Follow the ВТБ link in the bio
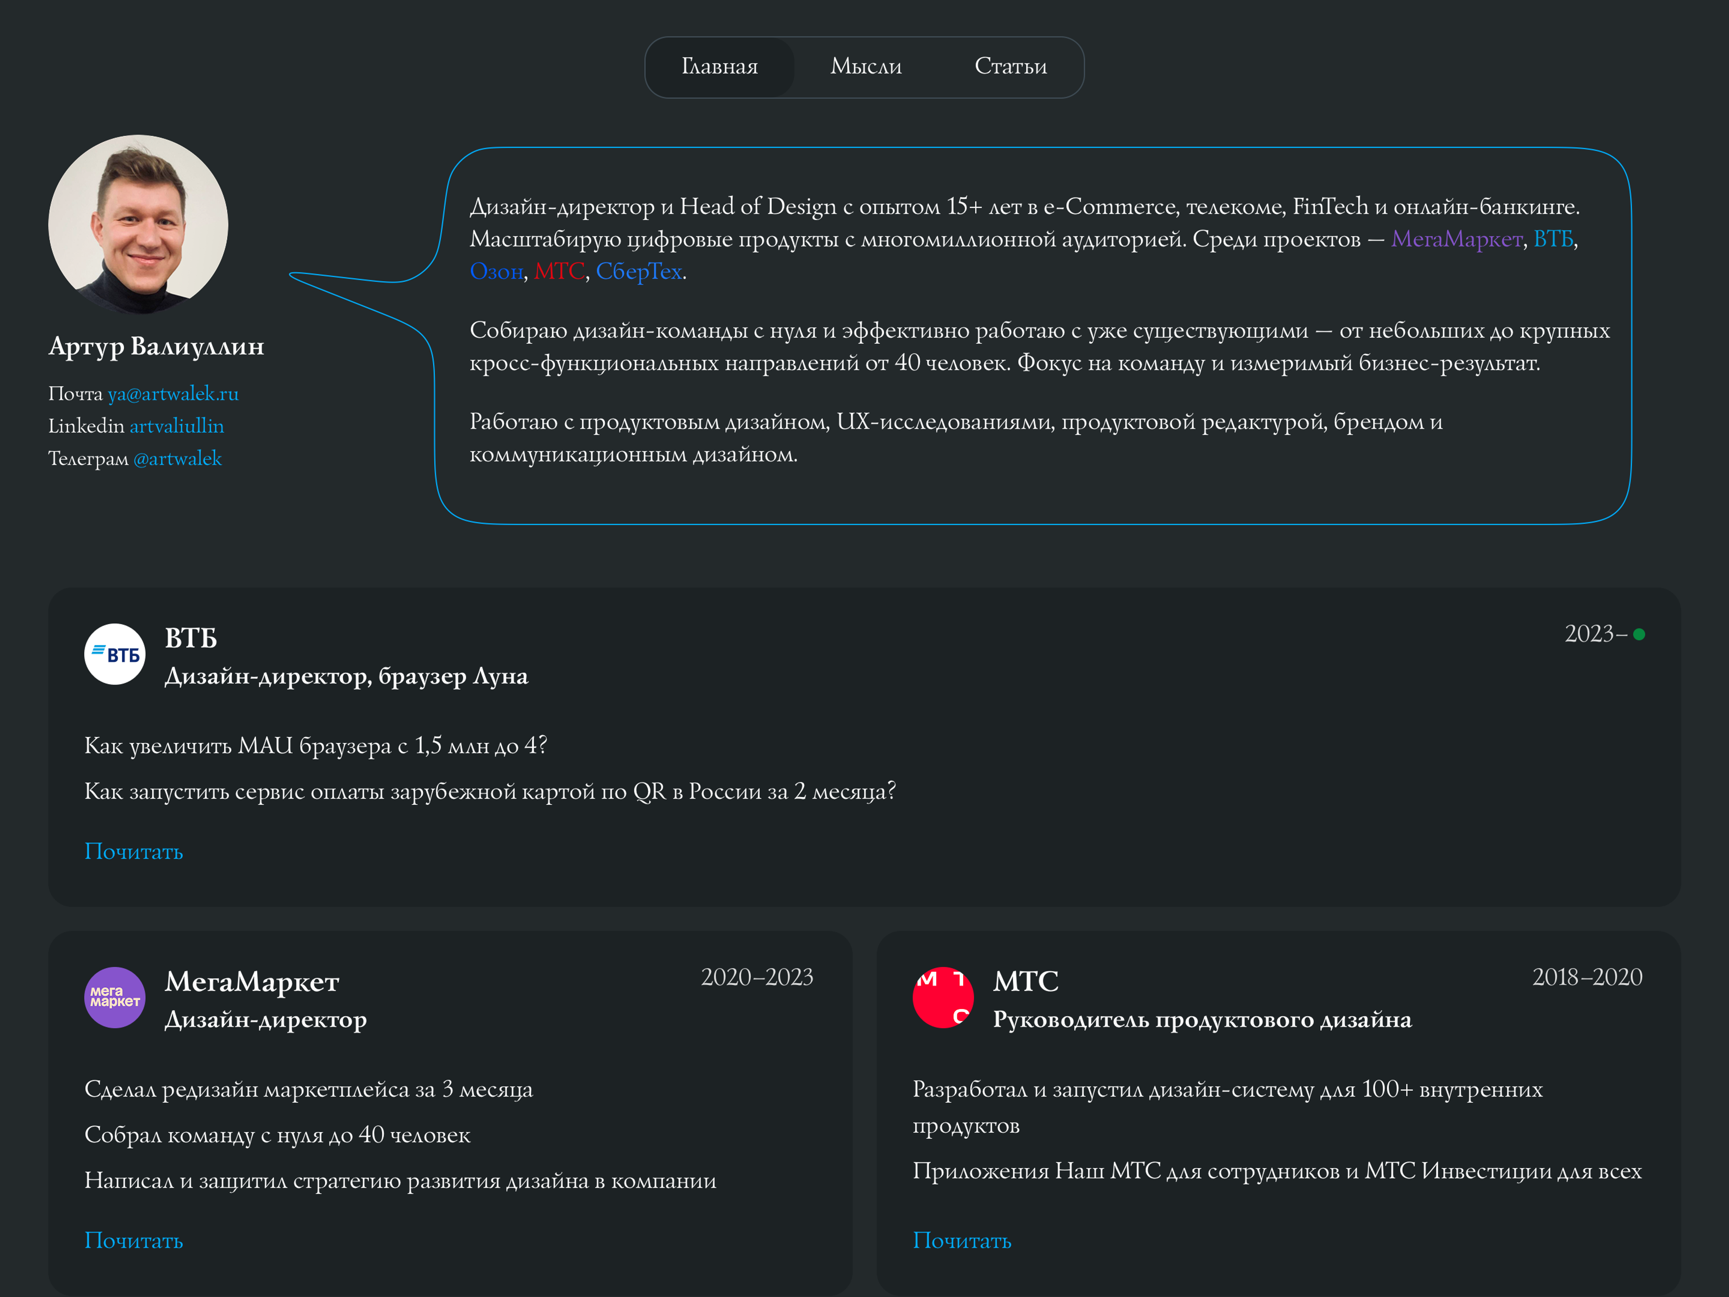This screenshot has width=1729, height=1297. (x=1553, y=238)
